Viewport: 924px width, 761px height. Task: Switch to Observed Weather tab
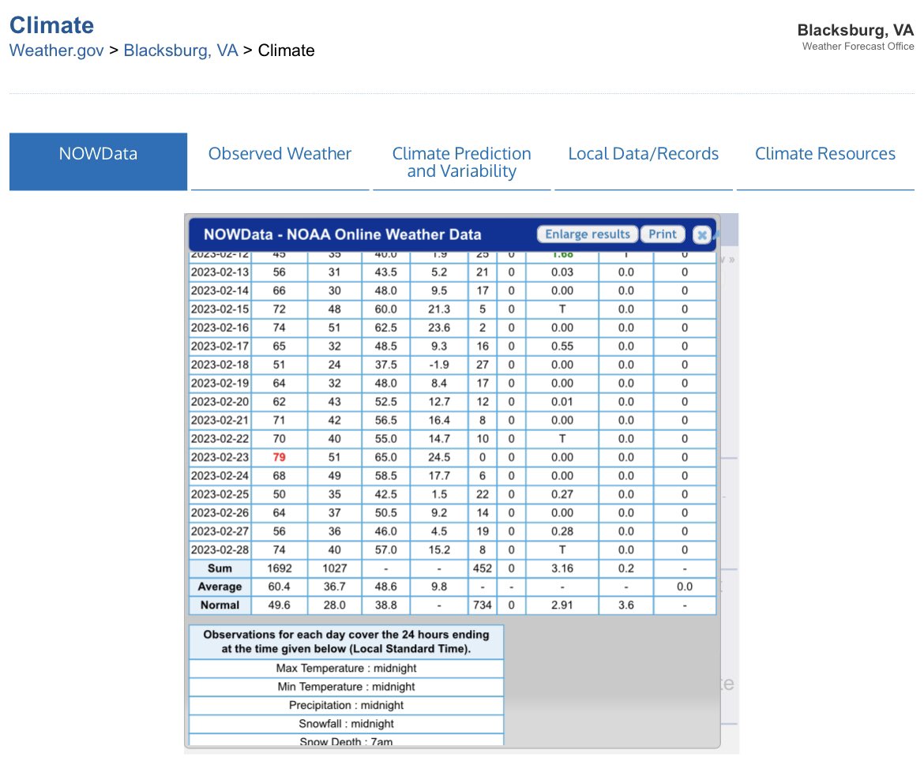[x=280, y=161]
